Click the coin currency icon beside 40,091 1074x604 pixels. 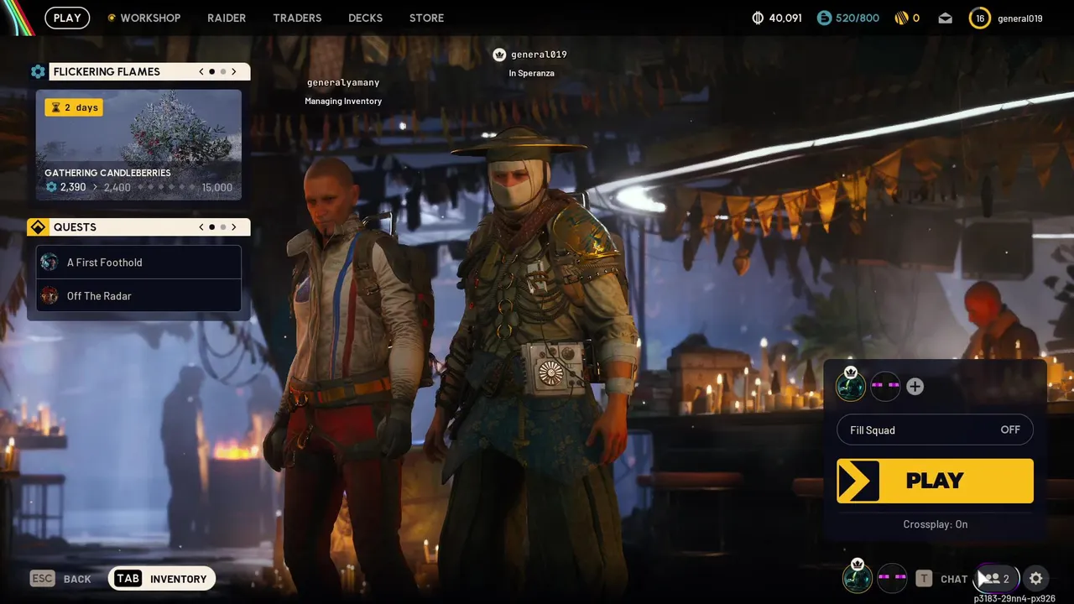pyautogui.click(x=758, y=18)
